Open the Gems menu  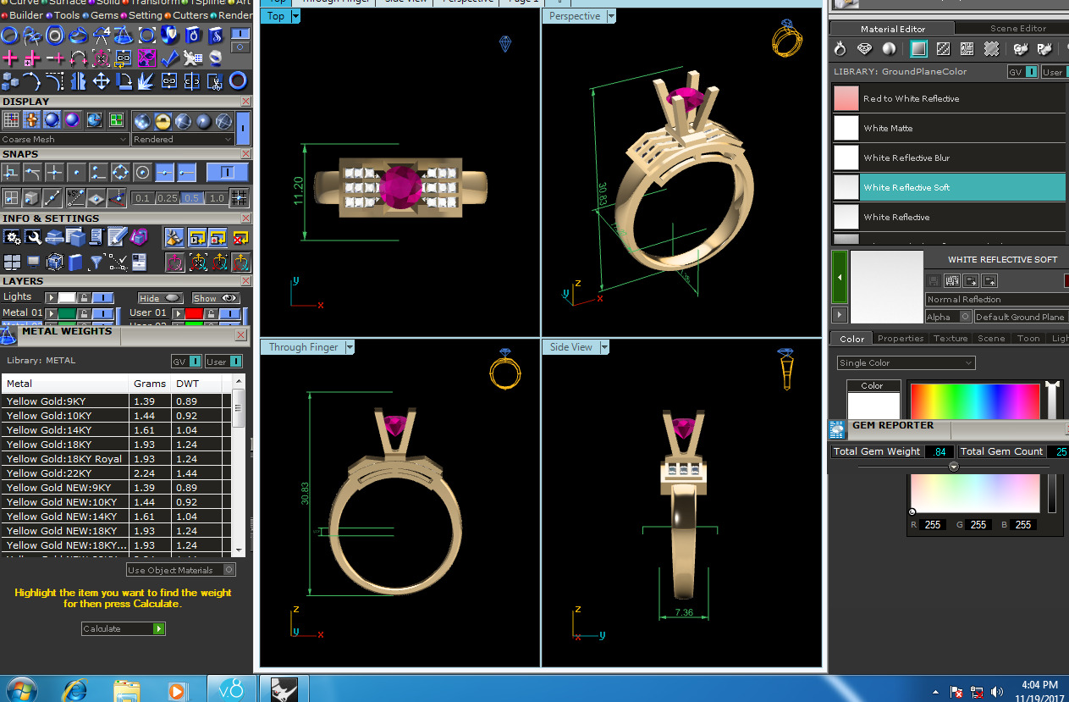(x=104, y=15)
